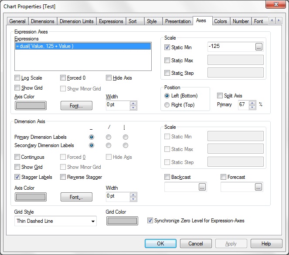This screenshot has height=255, width=289.
Task: Set Primary Dimension Labels to horizontal
Action: tap(92, 137)
